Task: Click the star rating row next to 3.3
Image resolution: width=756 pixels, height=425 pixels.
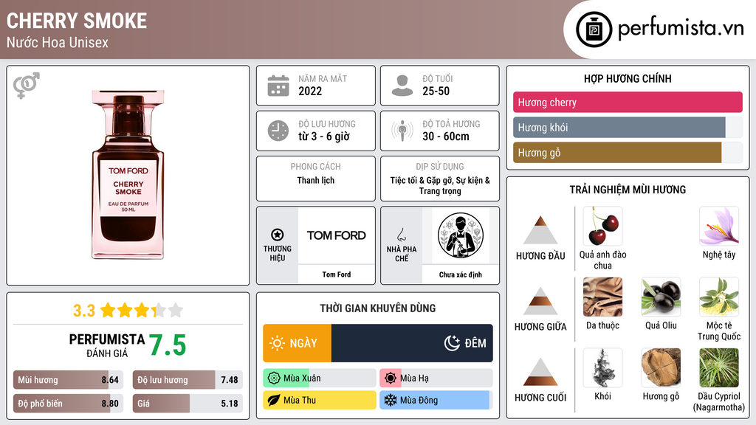Action: tap(142, 311)
